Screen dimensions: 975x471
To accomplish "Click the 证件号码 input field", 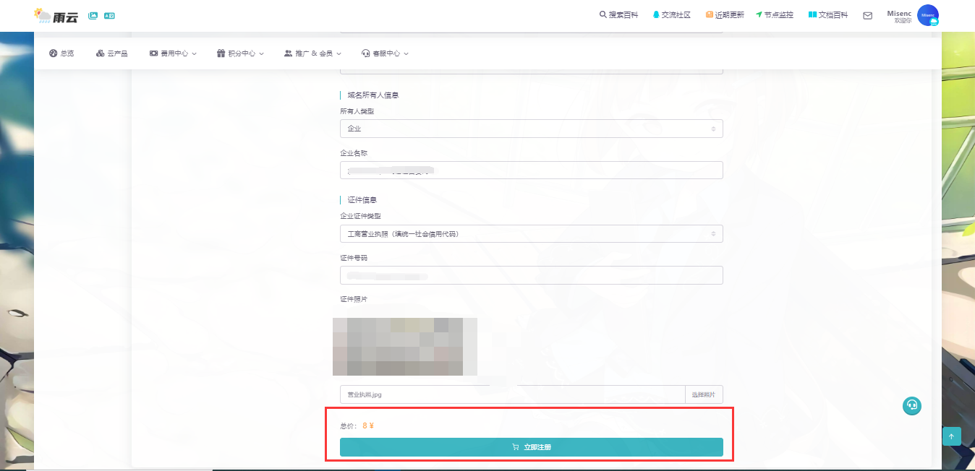I will coord(531,275).
